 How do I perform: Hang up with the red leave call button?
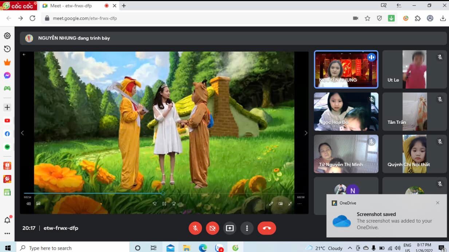click(x=267, y=228)
